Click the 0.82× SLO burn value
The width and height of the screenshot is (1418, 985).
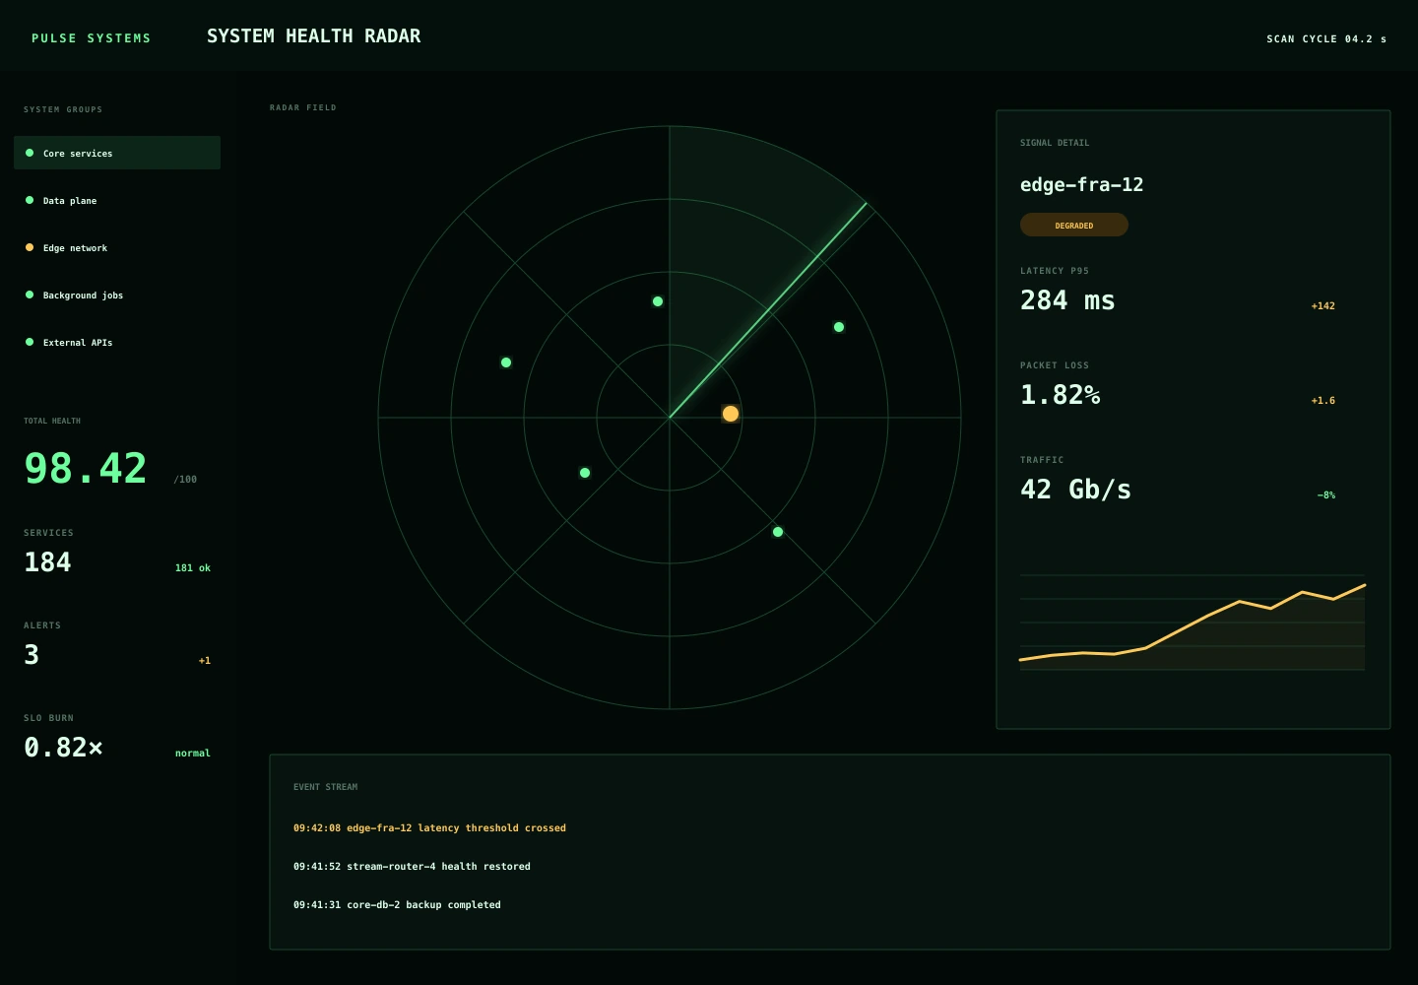63,748
